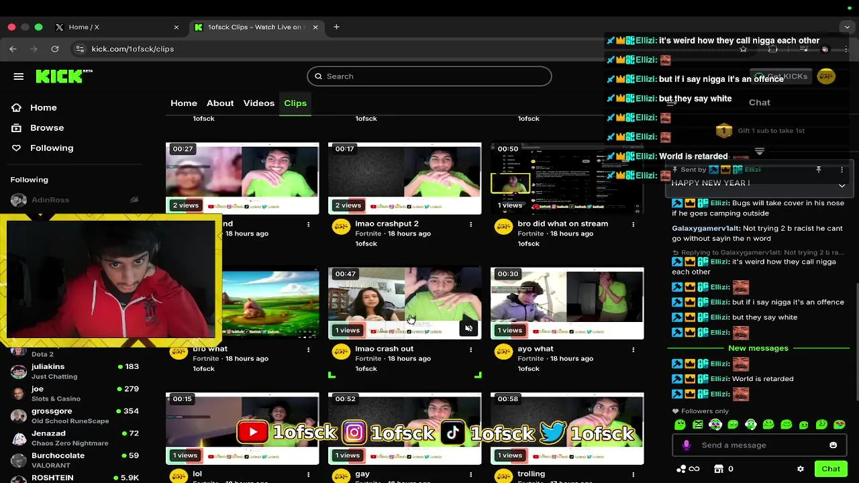The width and height of the screenshot is (859, 483).
Task: Click the user profile avatar beside Get KICKs
Action: coord(826,76)
